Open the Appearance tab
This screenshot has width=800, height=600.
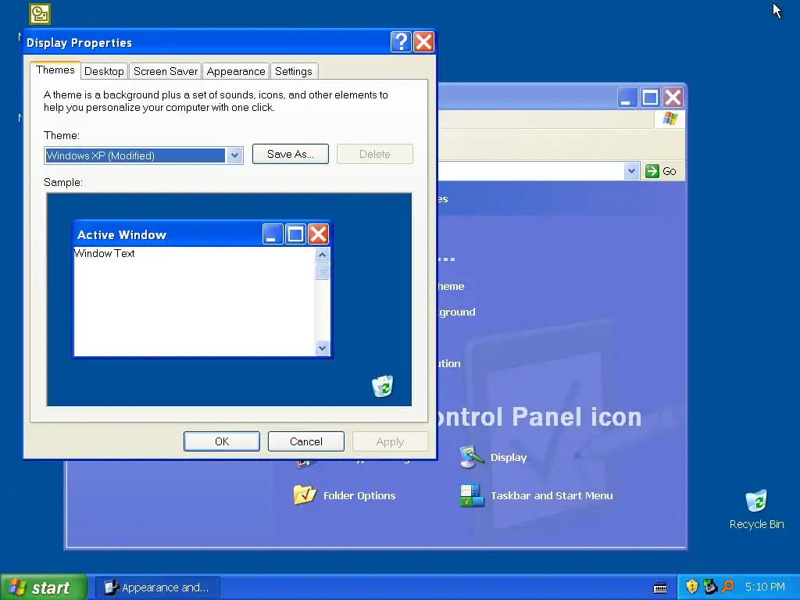236,71
